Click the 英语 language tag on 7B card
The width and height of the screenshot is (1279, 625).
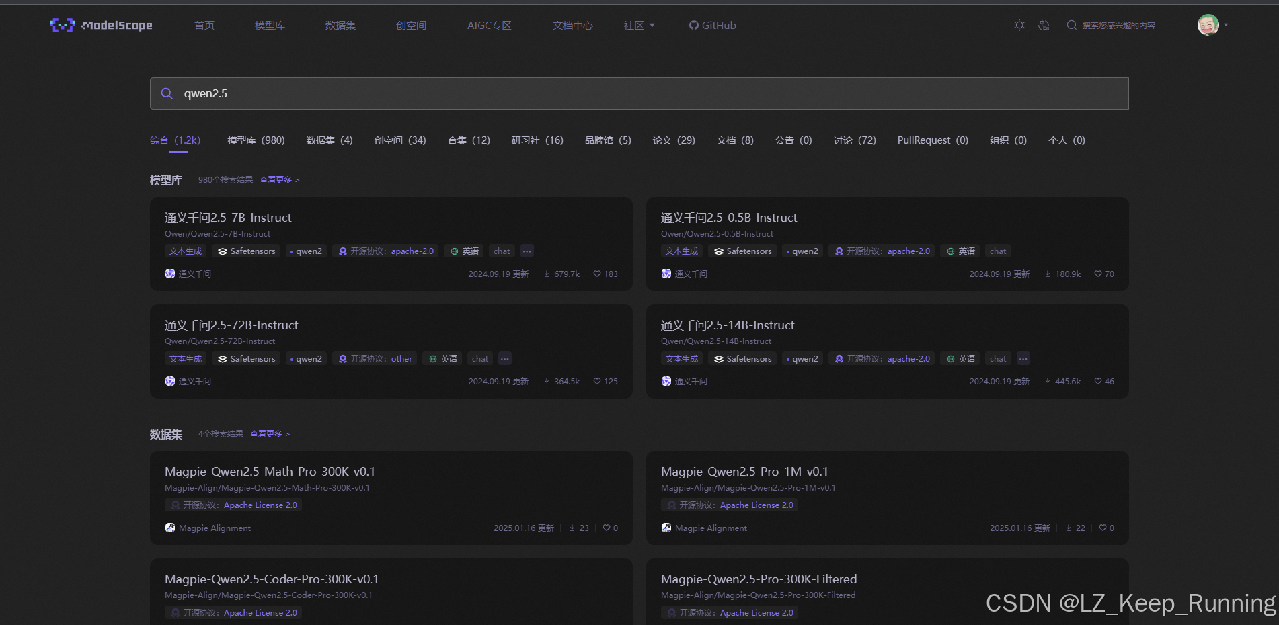click(464, 251)
